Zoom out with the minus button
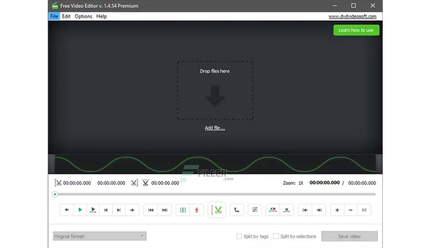This screenshot has width=429, height=248. (350, 210)
